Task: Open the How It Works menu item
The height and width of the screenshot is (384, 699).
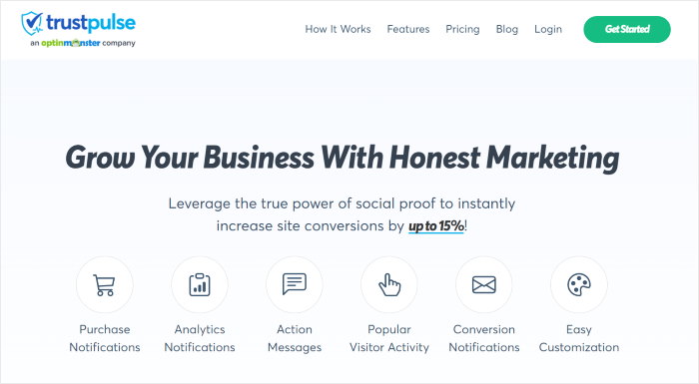Action: 338,29
